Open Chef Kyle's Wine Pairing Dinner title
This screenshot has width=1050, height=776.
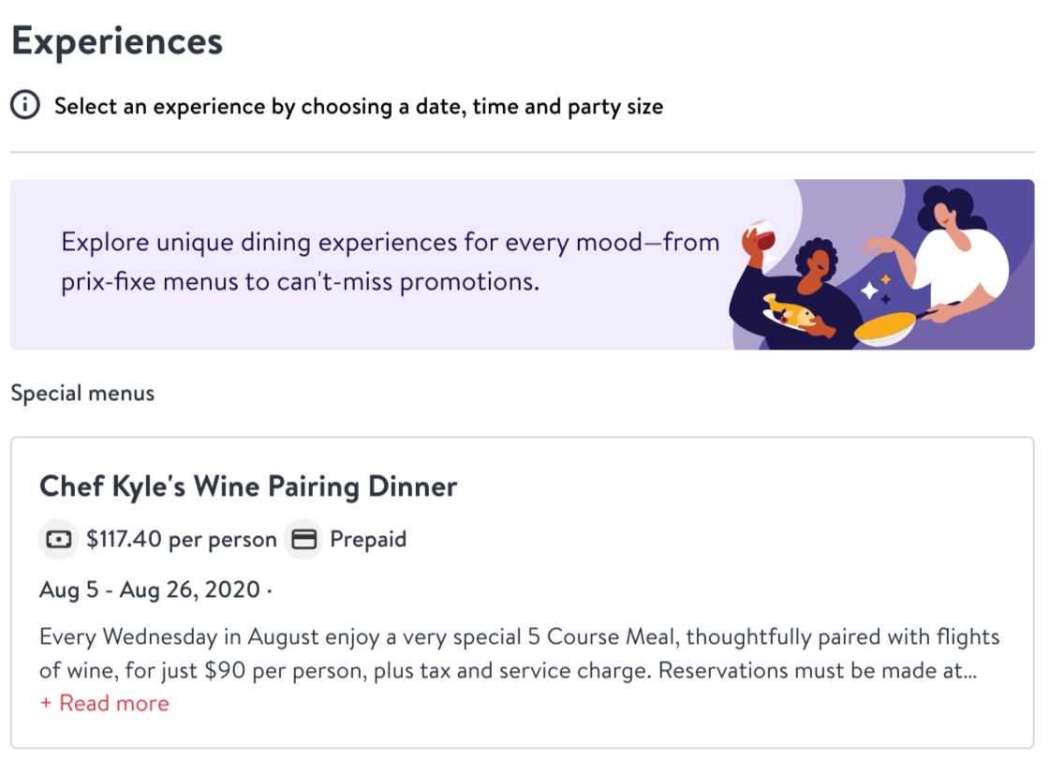tap(248, 486)
